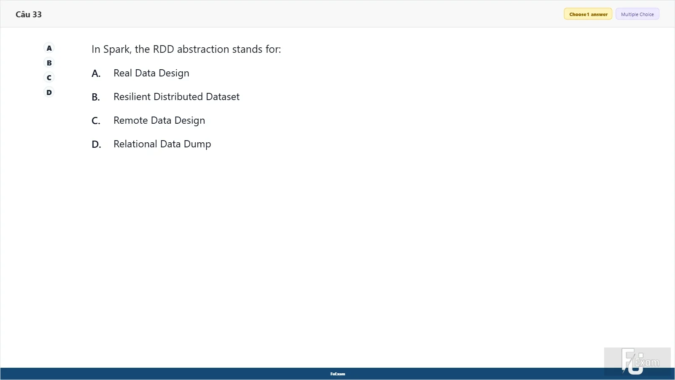Viewport: 675px width, 380px height.
Task: Click the FuExam logo watermark
Action: point(637,361)
